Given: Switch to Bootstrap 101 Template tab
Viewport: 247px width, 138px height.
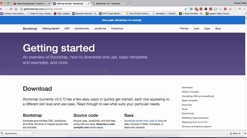Looking at the screenshot, I should coord(110,3).
